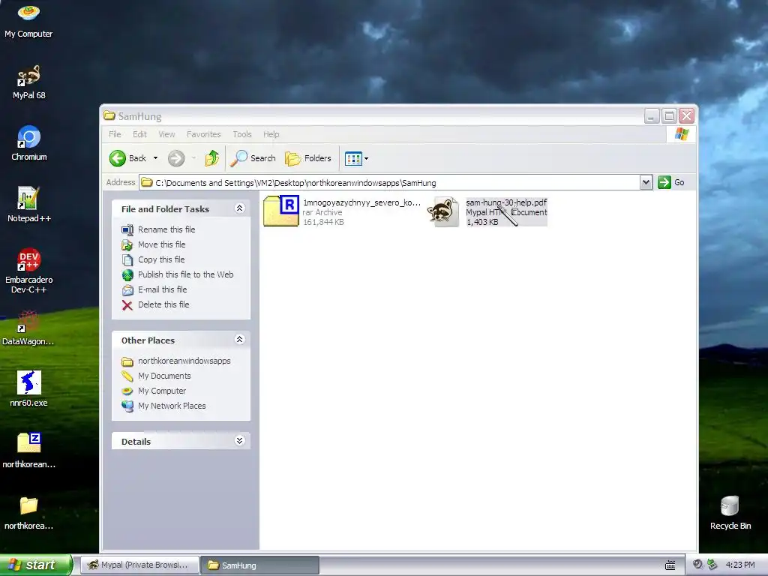Viewport: 768px width, 576px height.
Task: Select nnr60.exe desktop icon
Action: tap(28, 389)
